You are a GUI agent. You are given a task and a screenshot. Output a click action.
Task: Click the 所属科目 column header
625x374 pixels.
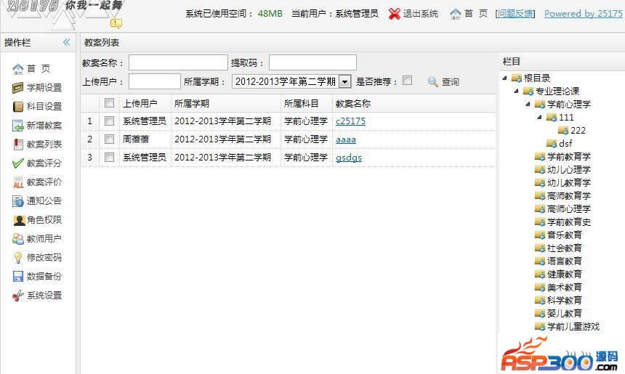pyautogui.click(x=301, y=104)
